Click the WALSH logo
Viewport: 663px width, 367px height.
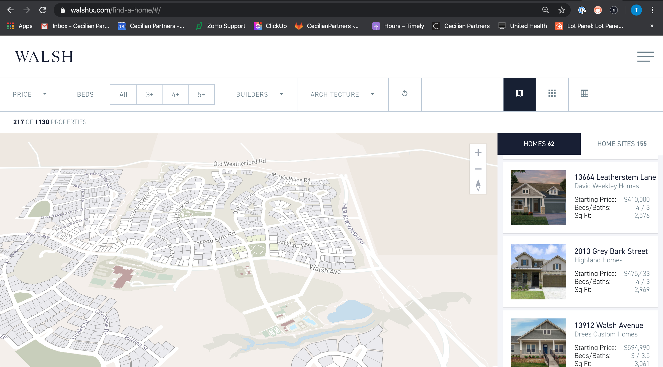click(44, 57)
